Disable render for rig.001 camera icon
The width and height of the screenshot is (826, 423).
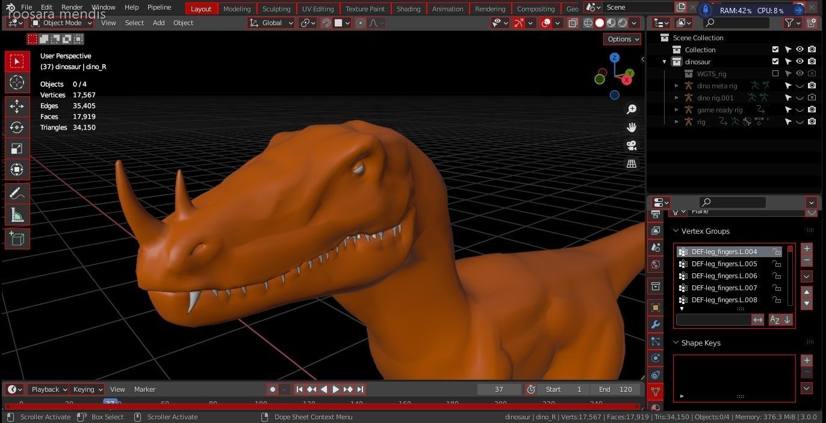[x=812, y=97]
